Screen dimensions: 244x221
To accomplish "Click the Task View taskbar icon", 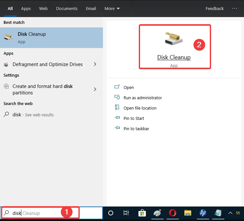I will pos(126,213).
